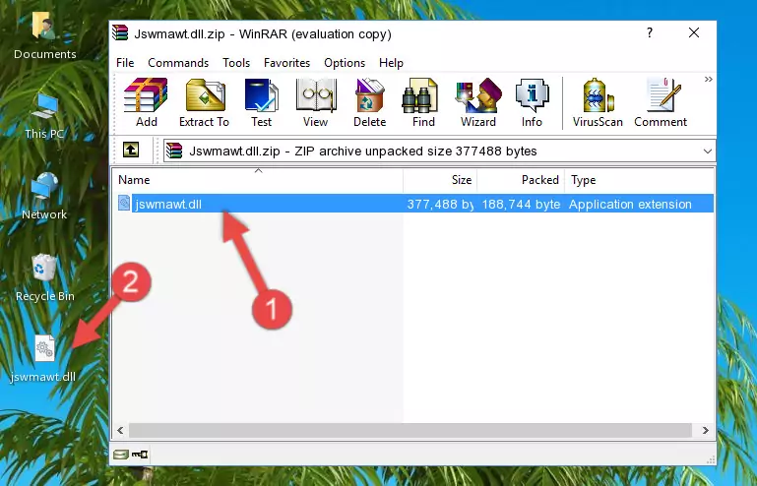Click the question mark help button in title bar
This screenshot has height=486, width=757.
[650, 32]
